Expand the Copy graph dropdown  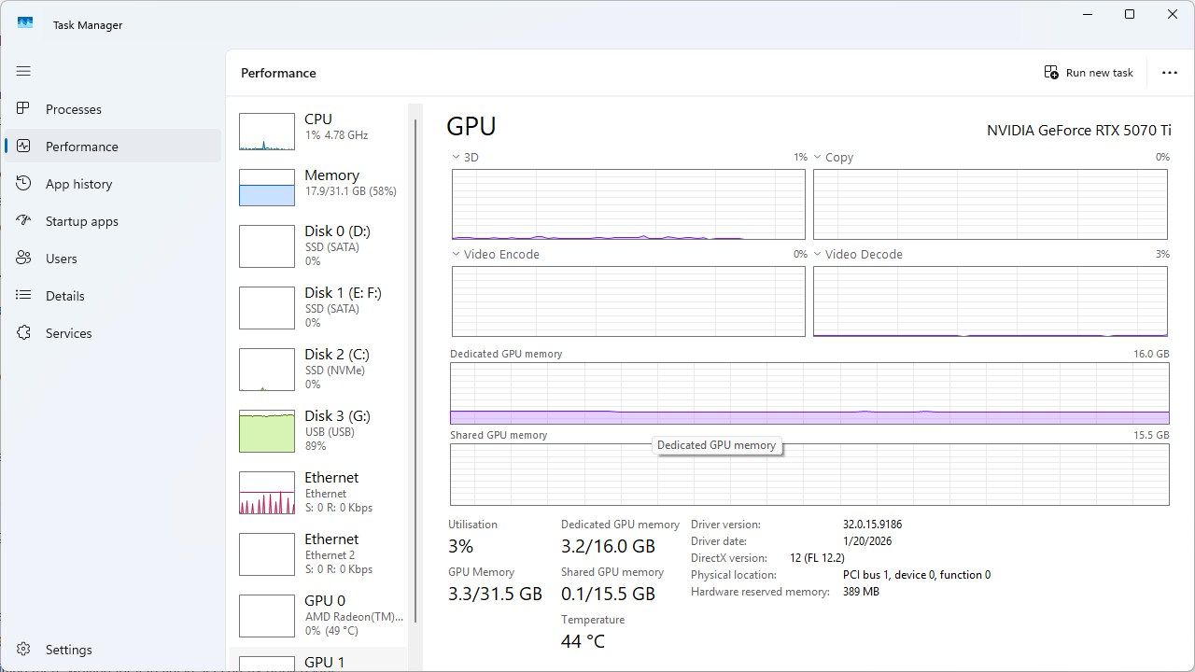pos(818,157)
